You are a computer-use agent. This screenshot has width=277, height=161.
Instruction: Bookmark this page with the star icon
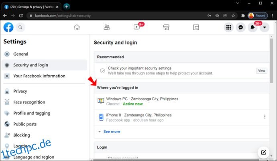233,16
